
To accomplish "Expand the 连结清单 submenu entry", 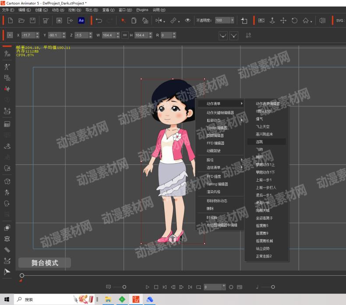I will tap(220, 168).
